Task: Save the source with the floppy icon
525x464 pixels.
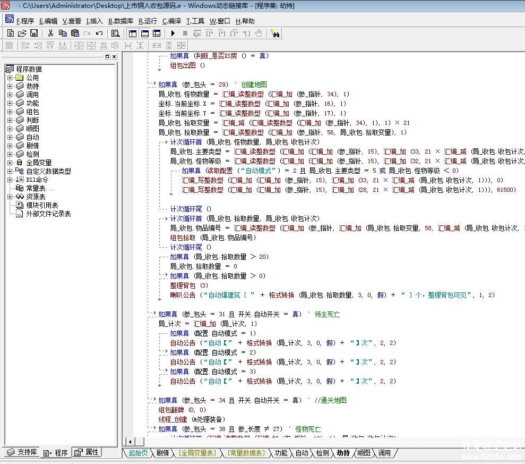Action: click(x=34, y=33)
